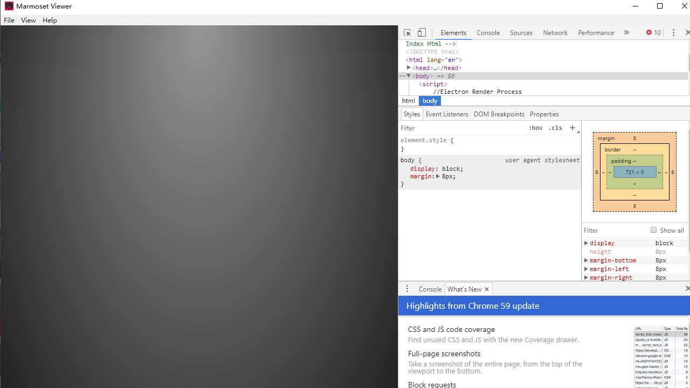Open the more tabs chevron in DevTools
This screenshot has height=388, width=690.
click(x=626, y=32)
